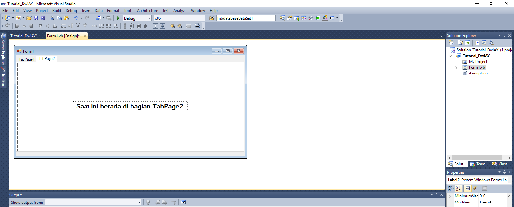Toggle auto-hide pin on Solution Explorer

tap(504, 35)
